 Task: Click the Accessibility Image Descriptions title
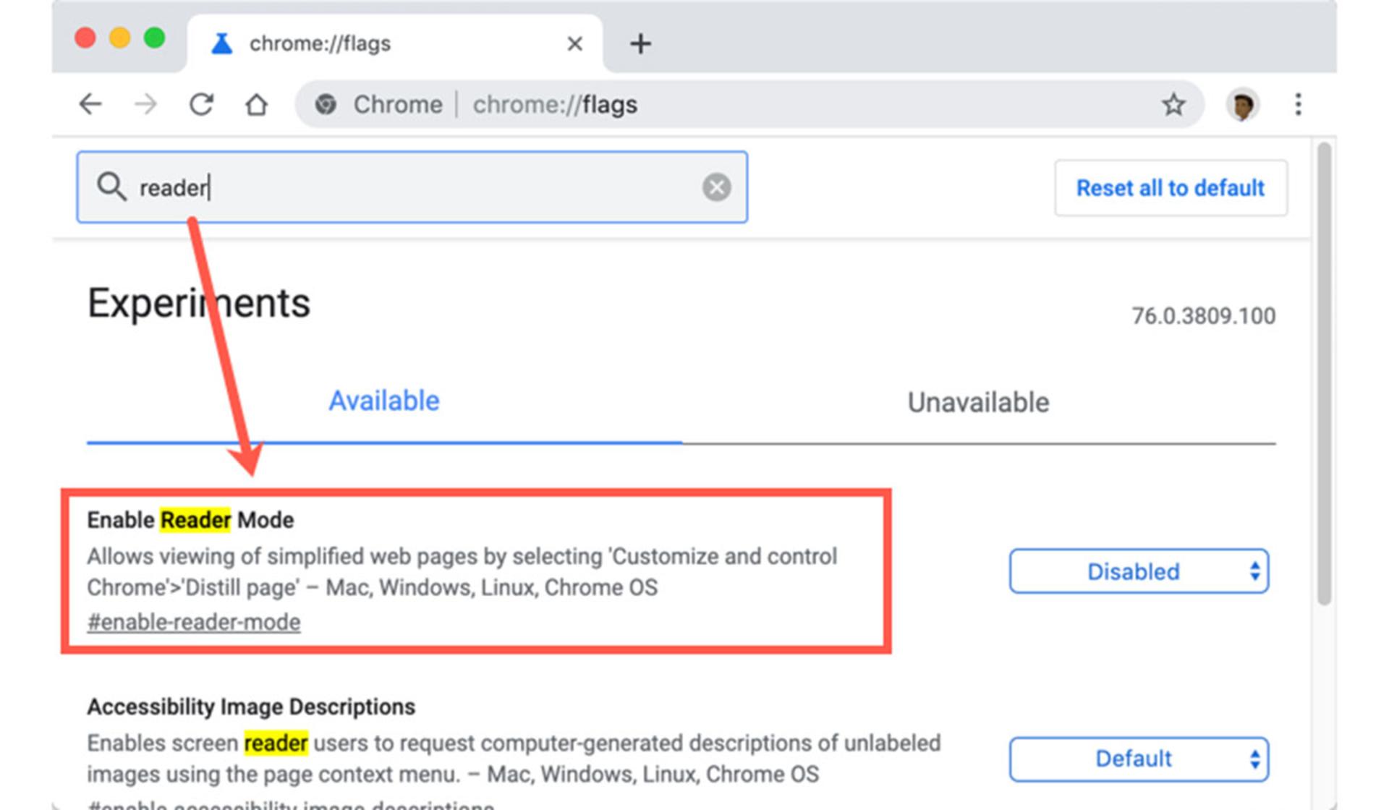click(x=251, y=707)
